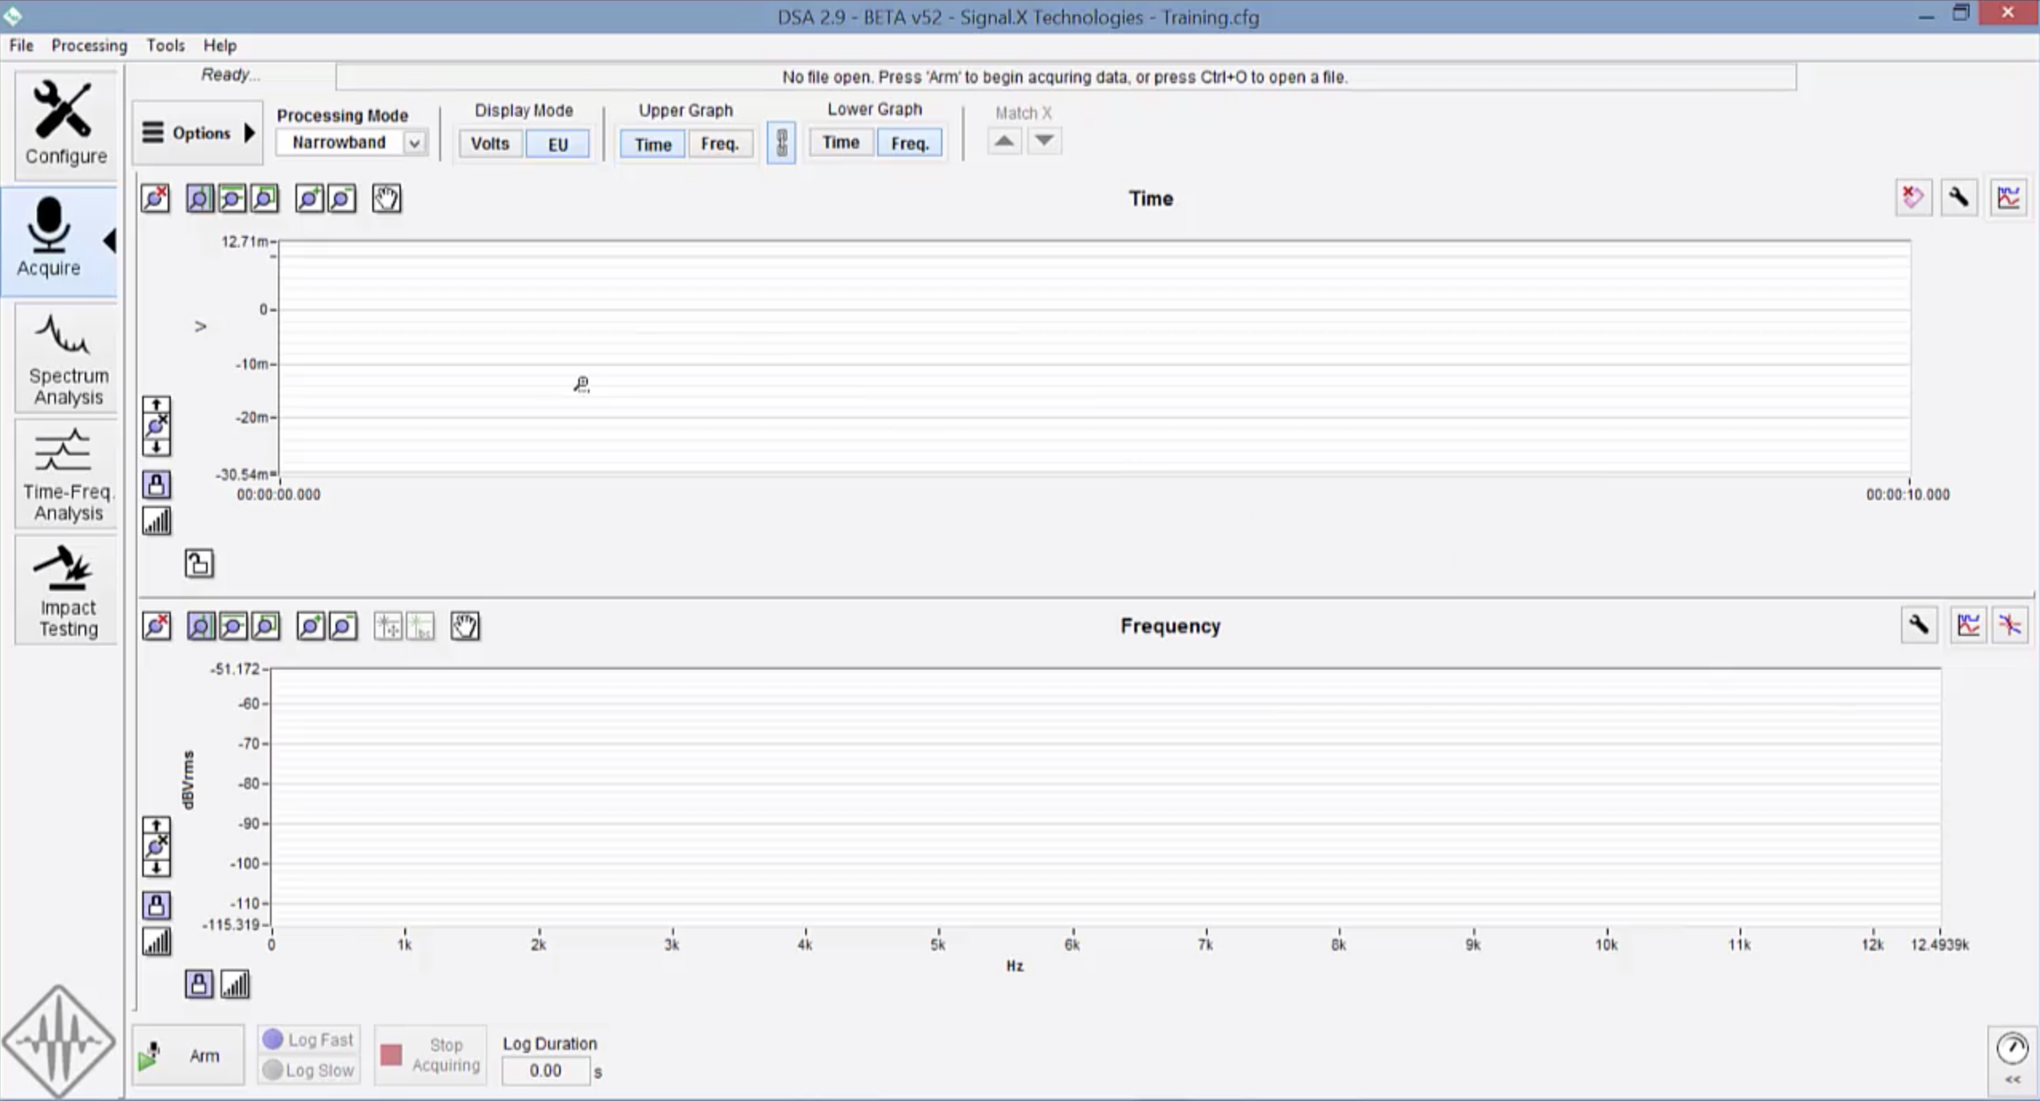Set Display Mode to Volts
The width and height of the screenshot is (2040, 1101).
[490, 144]
